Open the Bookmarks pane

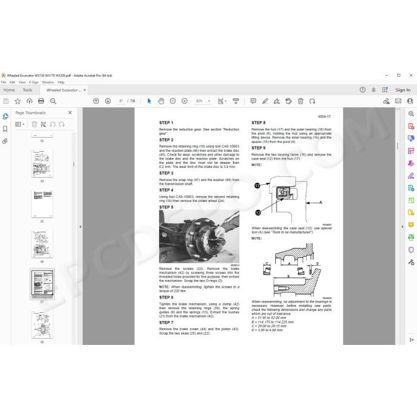point(5,129)
